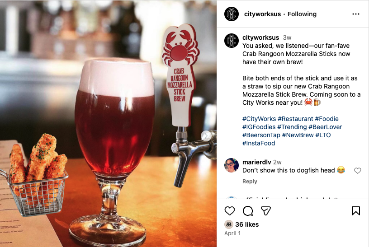
Task: Open more options three-dot menu
Action: click(x=355, y=14)
